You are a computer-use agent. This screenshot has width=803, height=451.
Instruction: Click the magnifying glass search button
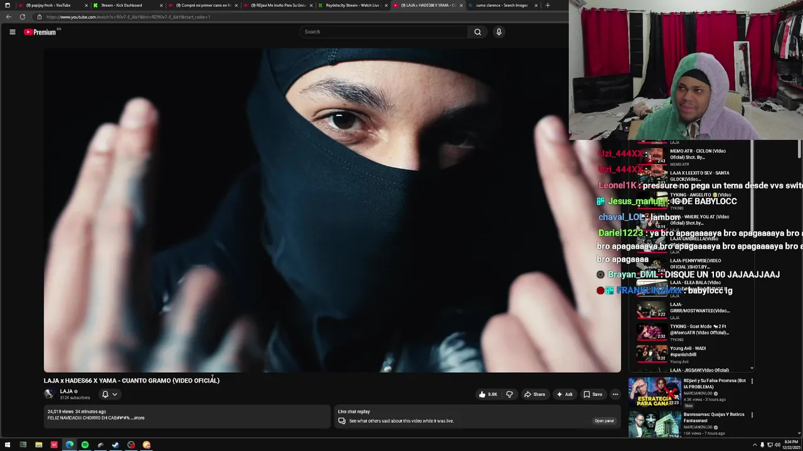click(x=477, y=32)
